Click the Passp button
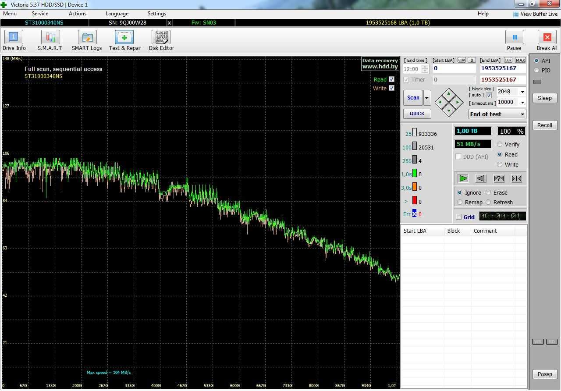561x391 pixels. click(545, 374)
